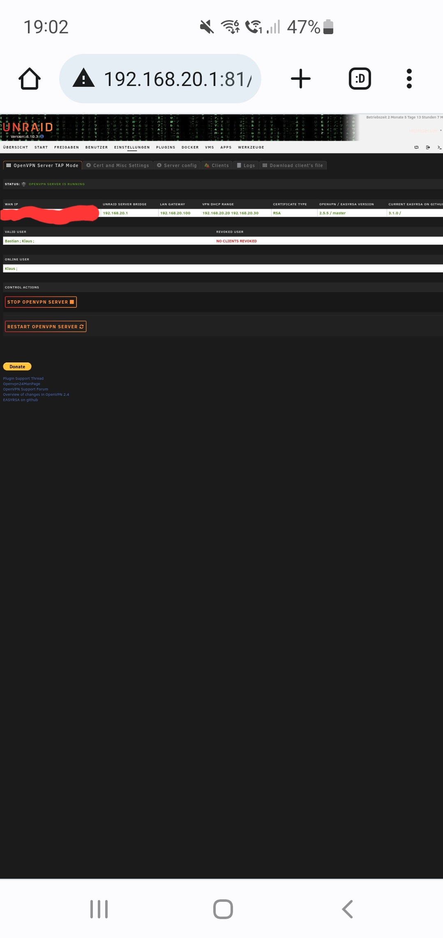The image size is (443, 938).
Task: Click the Unraid logo
Action: pyautogui.click(x=28, y=127)
